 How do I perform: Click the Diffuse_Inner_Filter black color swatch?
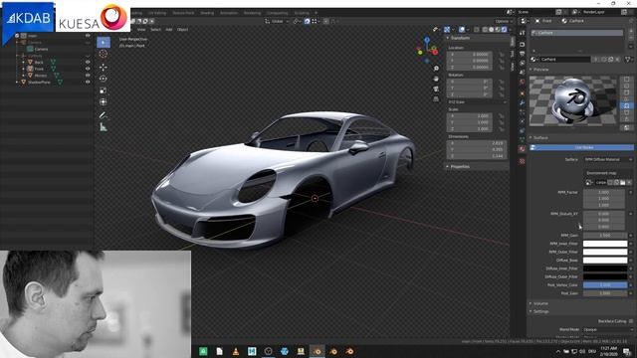point(605,268)
